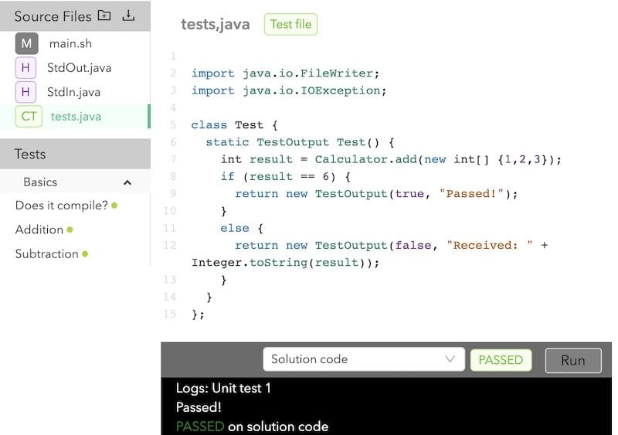The image size is (618, 435).
Task: Click the 'import java.io.IOException;' code line
Action: [x=289, y=90]
